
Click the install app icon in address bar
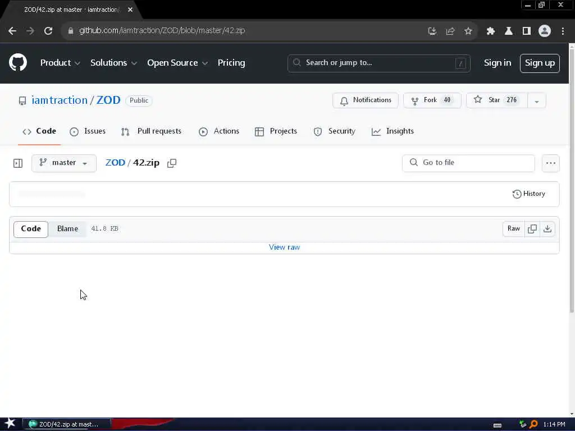coord(432,31)
